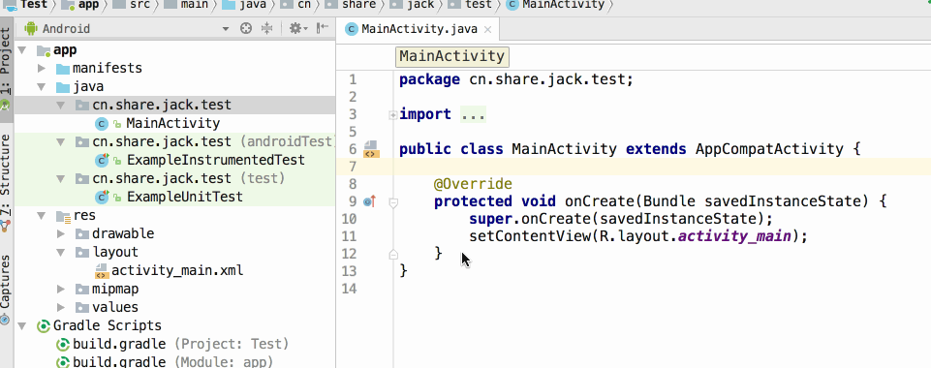931x368 pixels.
Task: Click activity_main in setContentView call
Action: pyautogui.click(x=734, y=237)
